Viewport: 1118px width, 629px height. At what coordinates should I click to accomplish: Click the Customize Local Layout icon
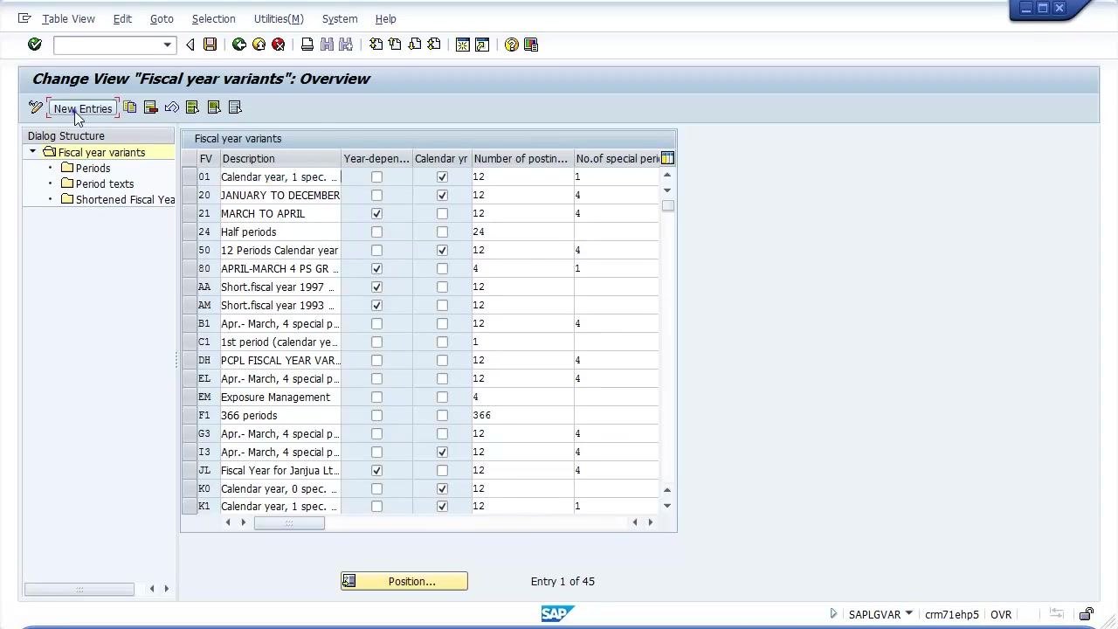pos(531,45)
